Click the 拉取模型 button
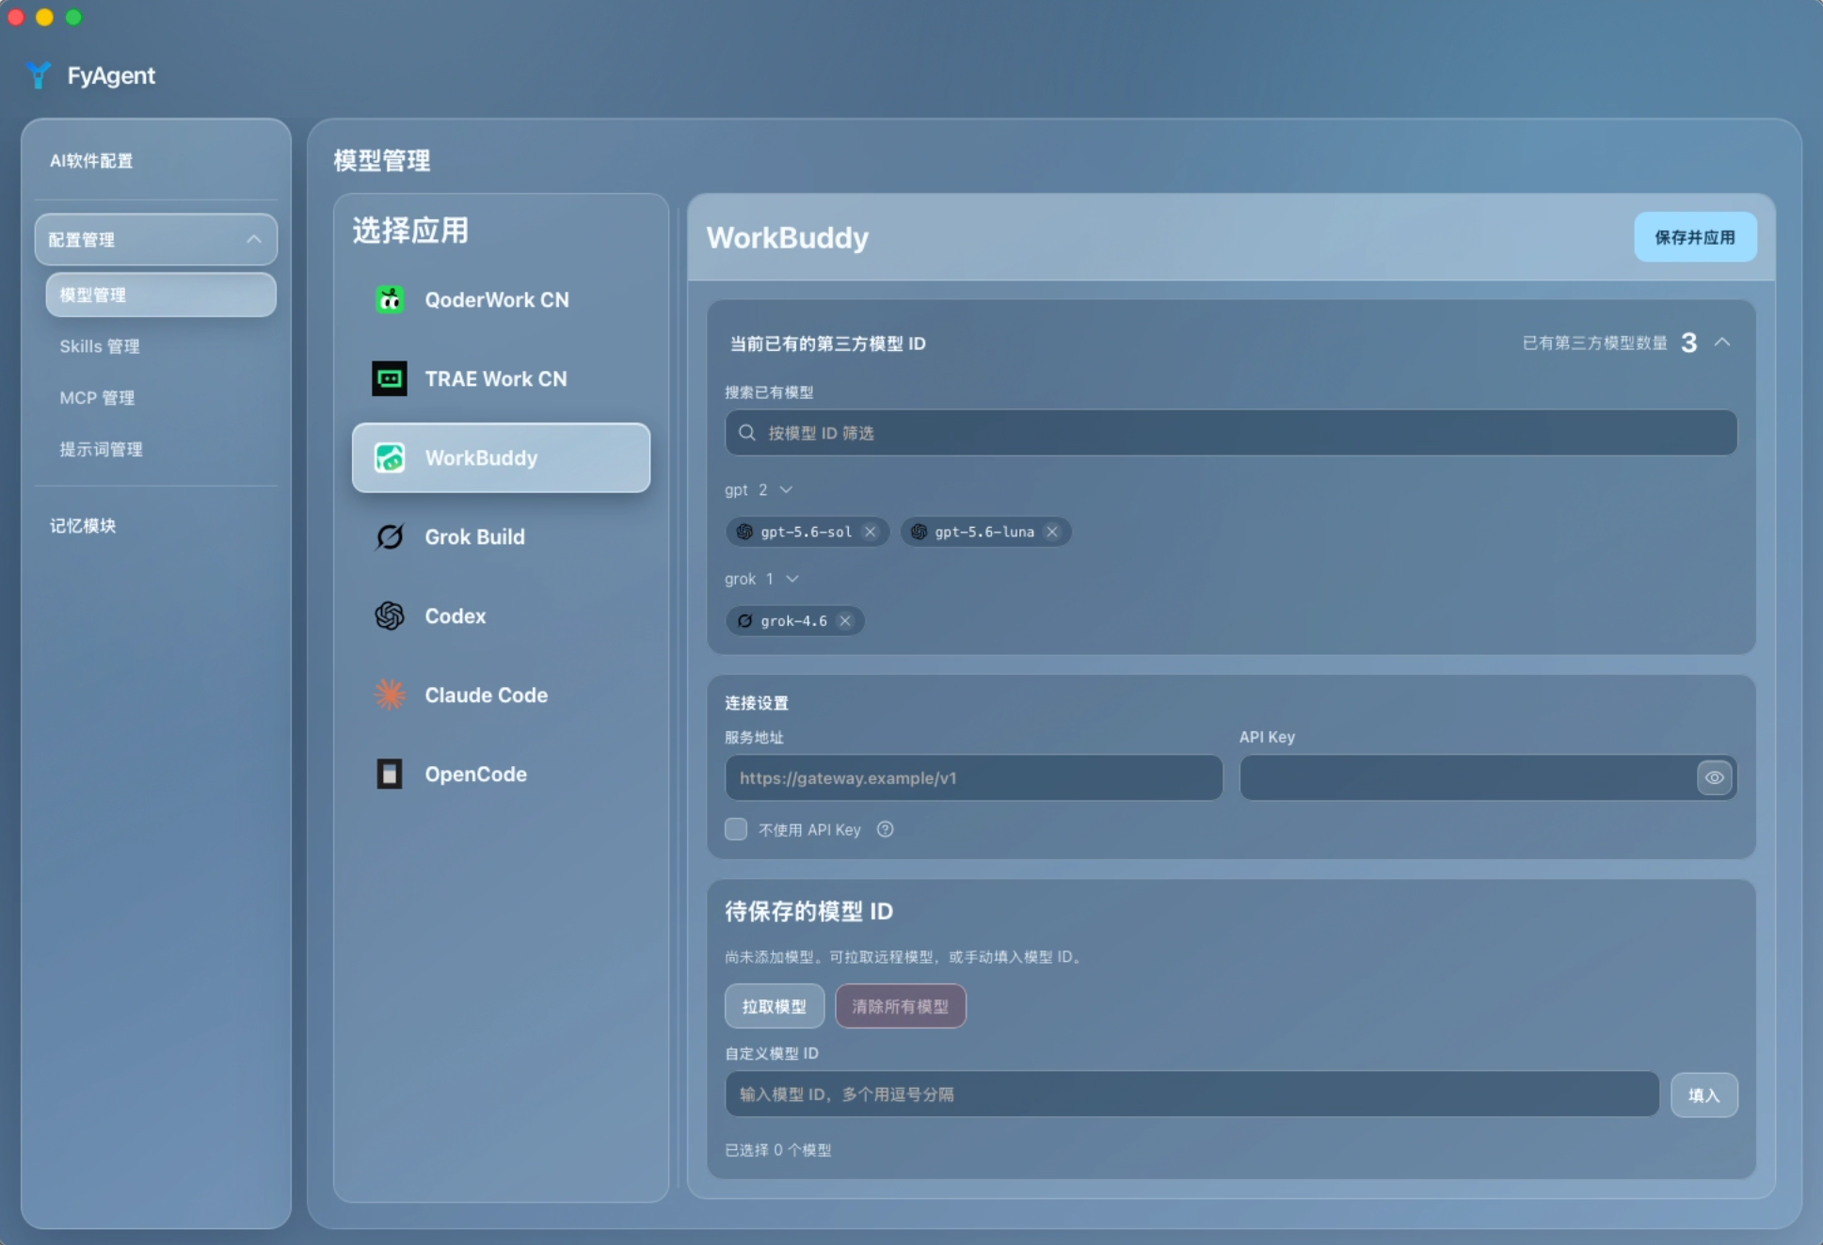Screen dimensions: 1823x1245 click(775, 1006)
